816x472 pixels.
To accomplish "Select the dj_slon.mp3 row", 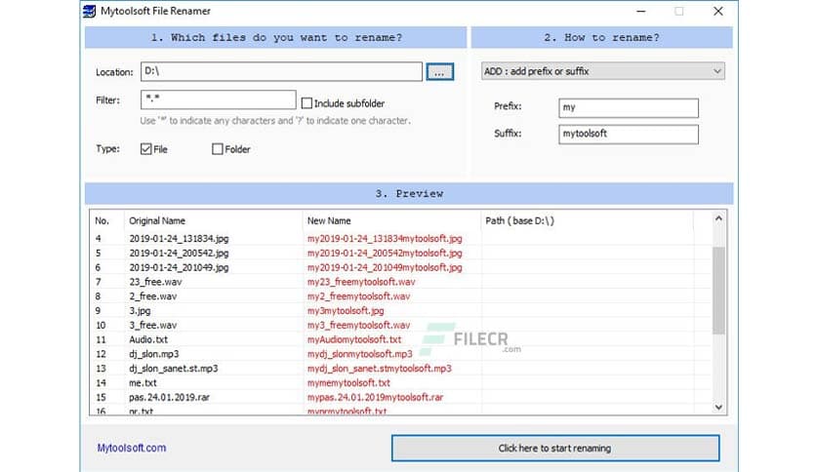I will point(401,354).
